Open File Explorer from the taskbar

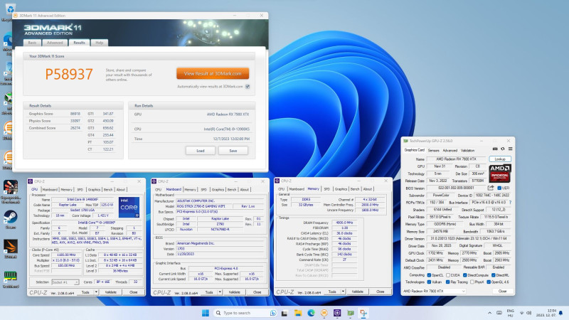tap(298, 313)
